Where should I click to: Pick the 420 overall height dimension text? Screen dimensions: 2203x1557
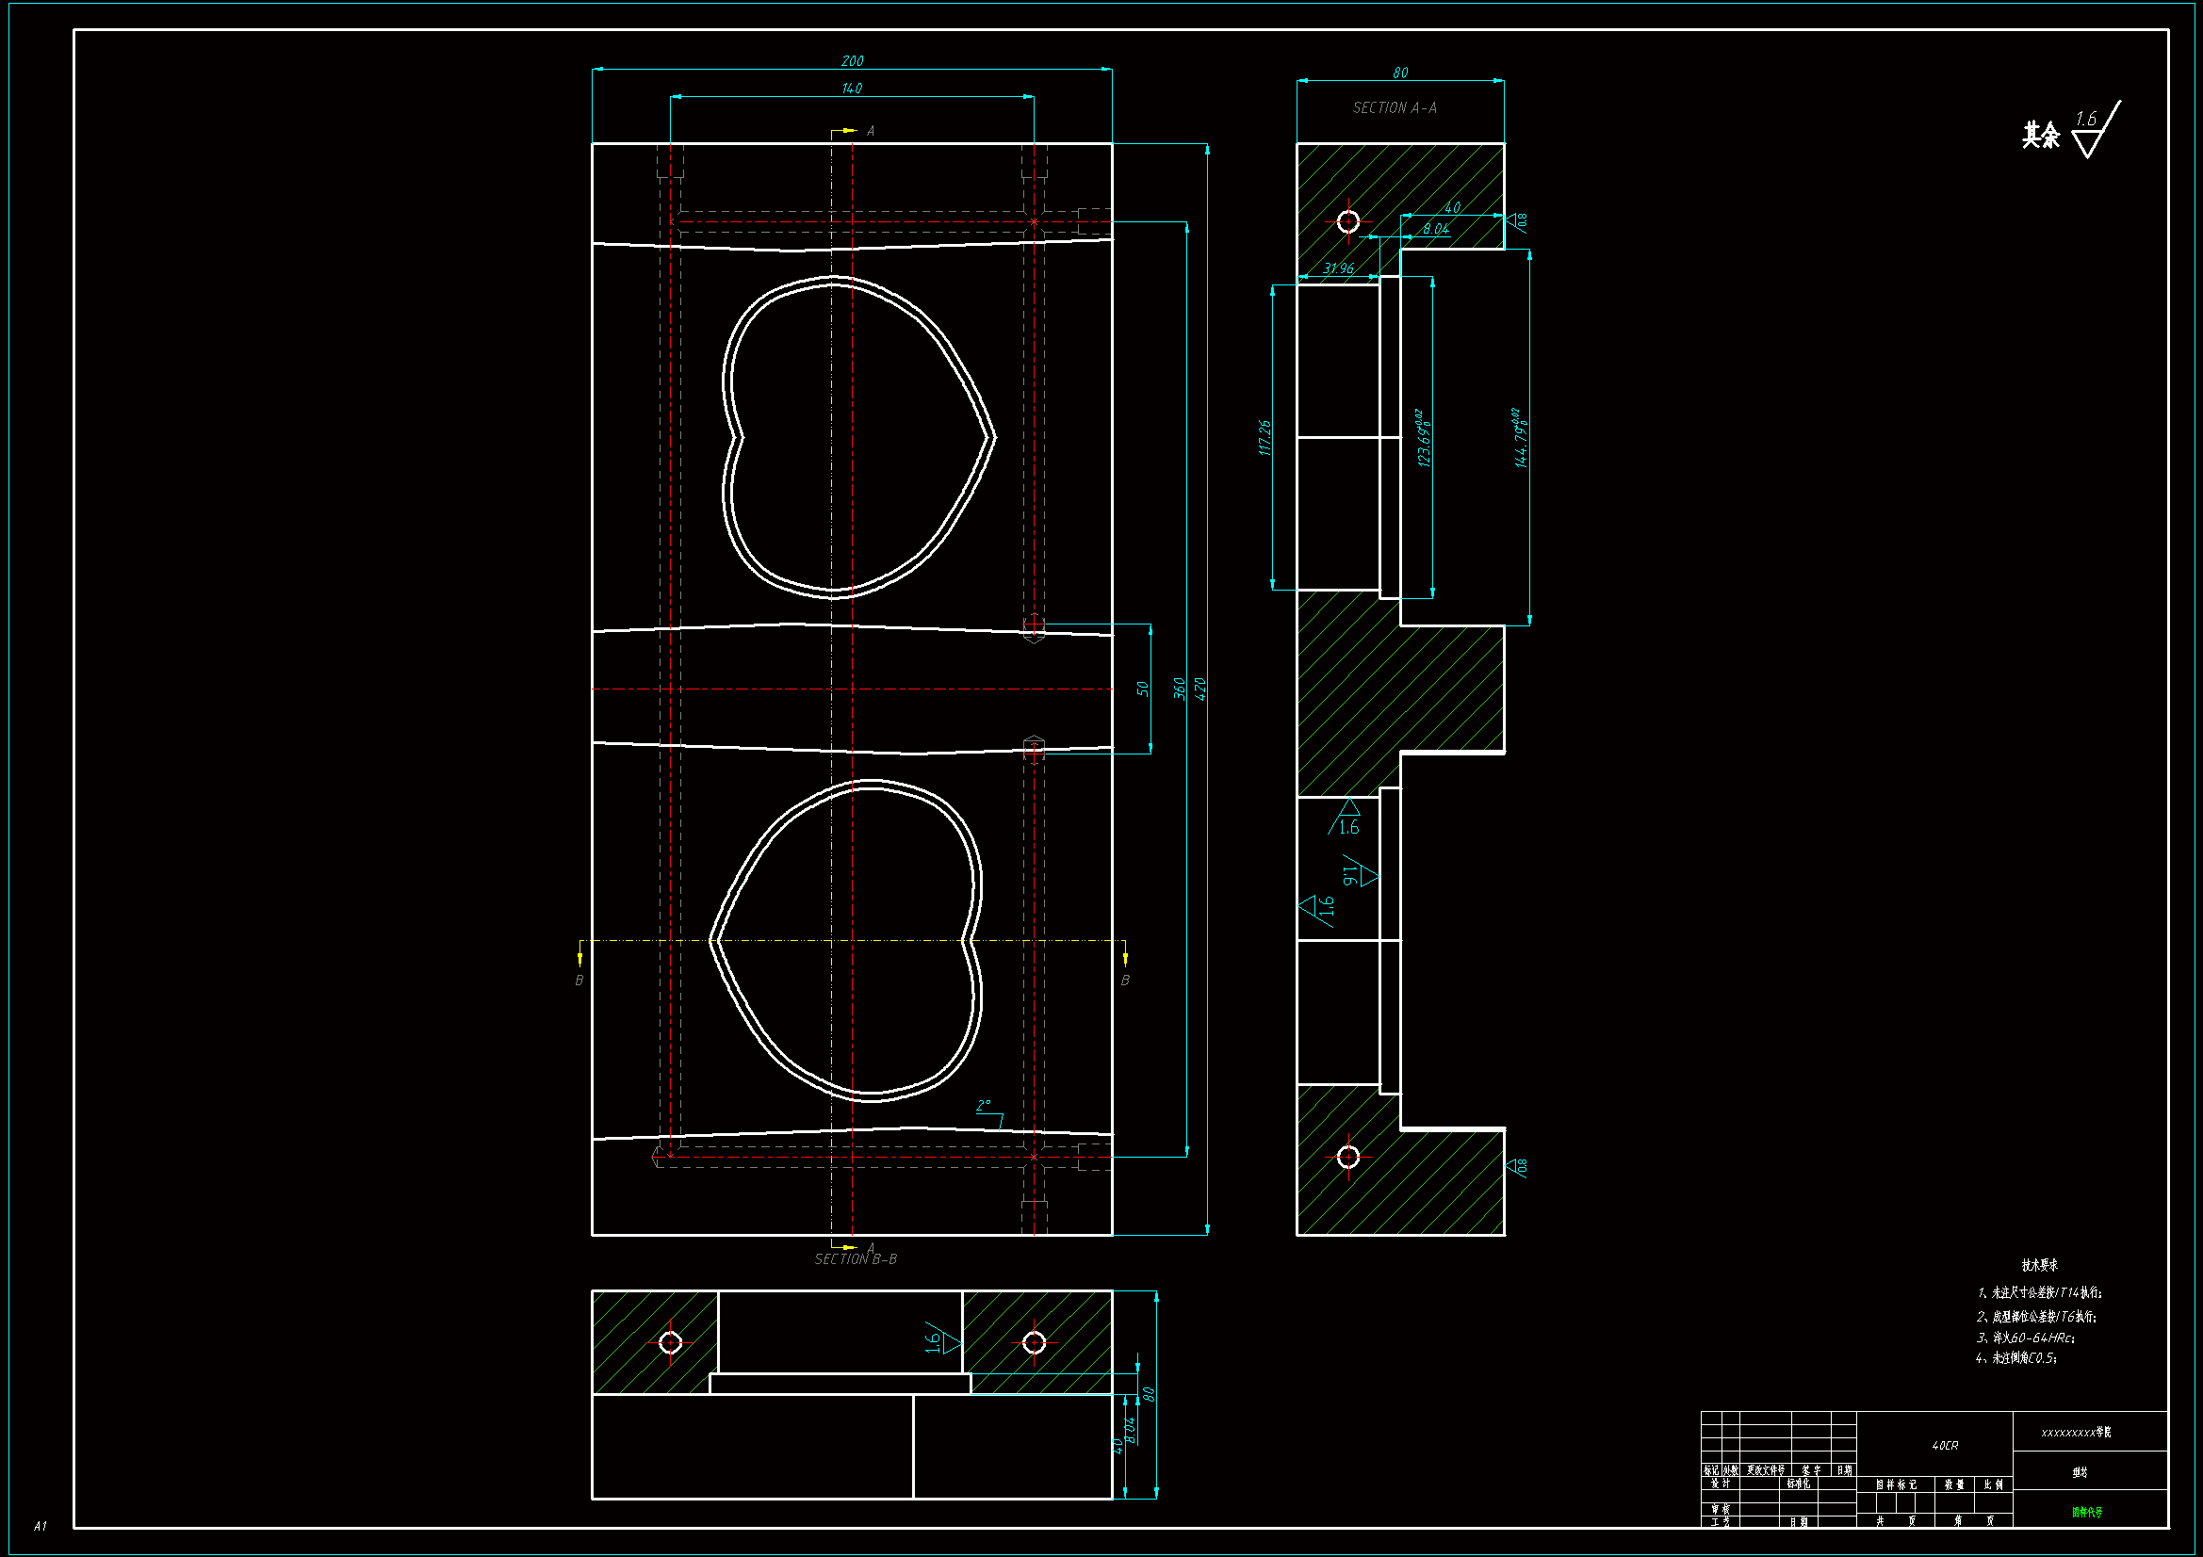(1199, 688)
